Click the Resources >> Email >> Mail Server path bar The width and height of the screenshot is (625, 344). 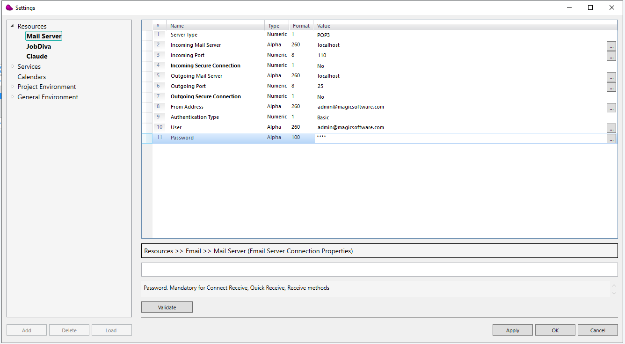pyautogui.click(x=379, y=251)
